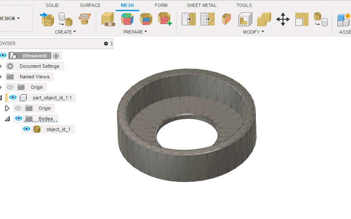351x219 pixels.
Task: Select the object_id_1 body label
Action: tap(58, 129)
